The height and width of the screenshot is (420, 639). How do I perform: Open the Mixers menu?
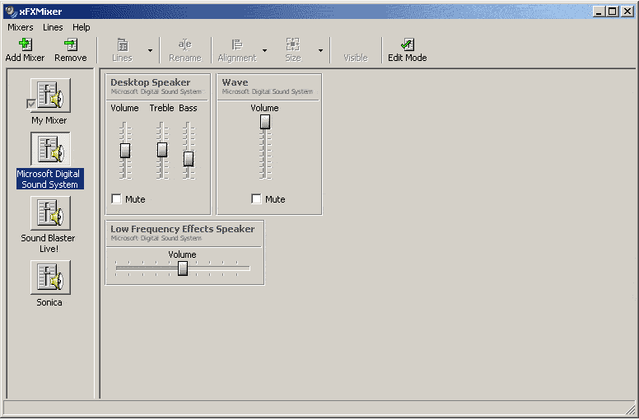pyautogui.click(x=21, y=27)
